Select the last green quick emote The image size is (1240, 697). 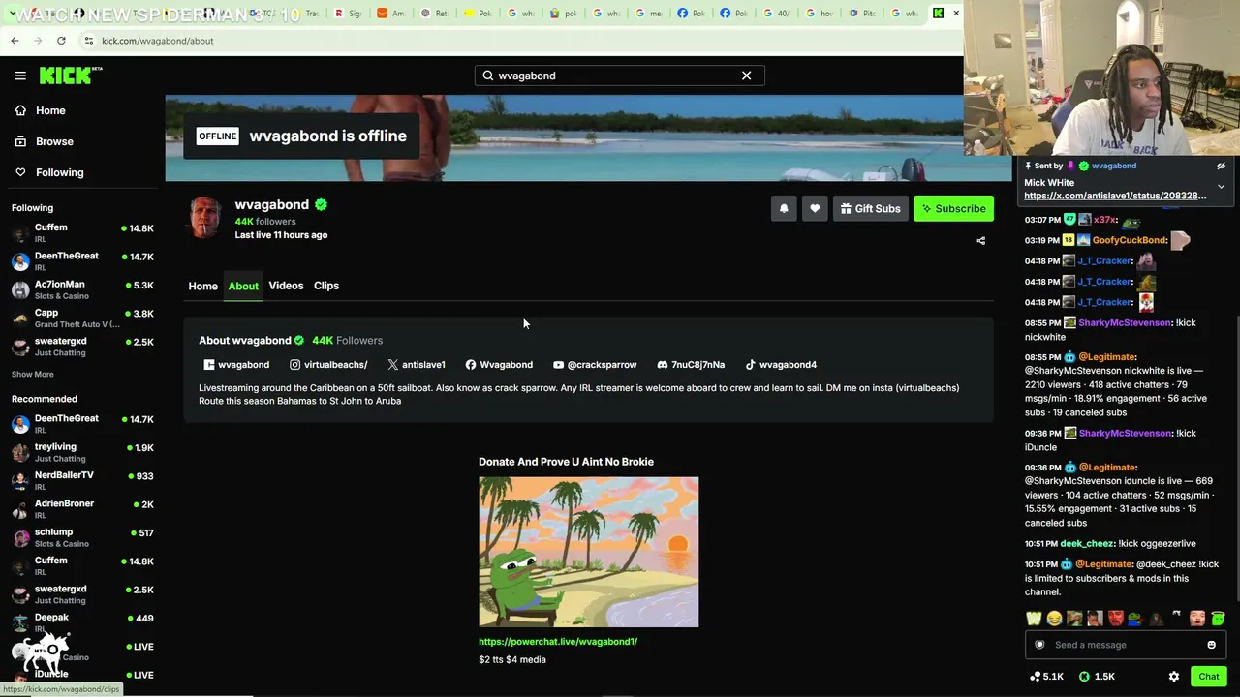(x=1218, y=619)
